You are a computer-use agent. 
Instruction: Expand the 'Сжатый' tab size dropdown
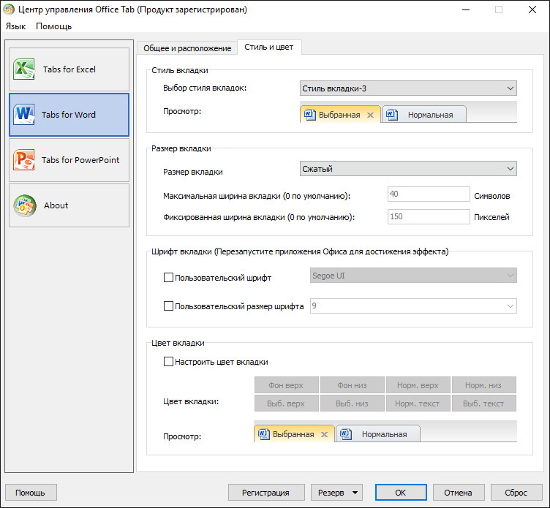tap(408, 169)
